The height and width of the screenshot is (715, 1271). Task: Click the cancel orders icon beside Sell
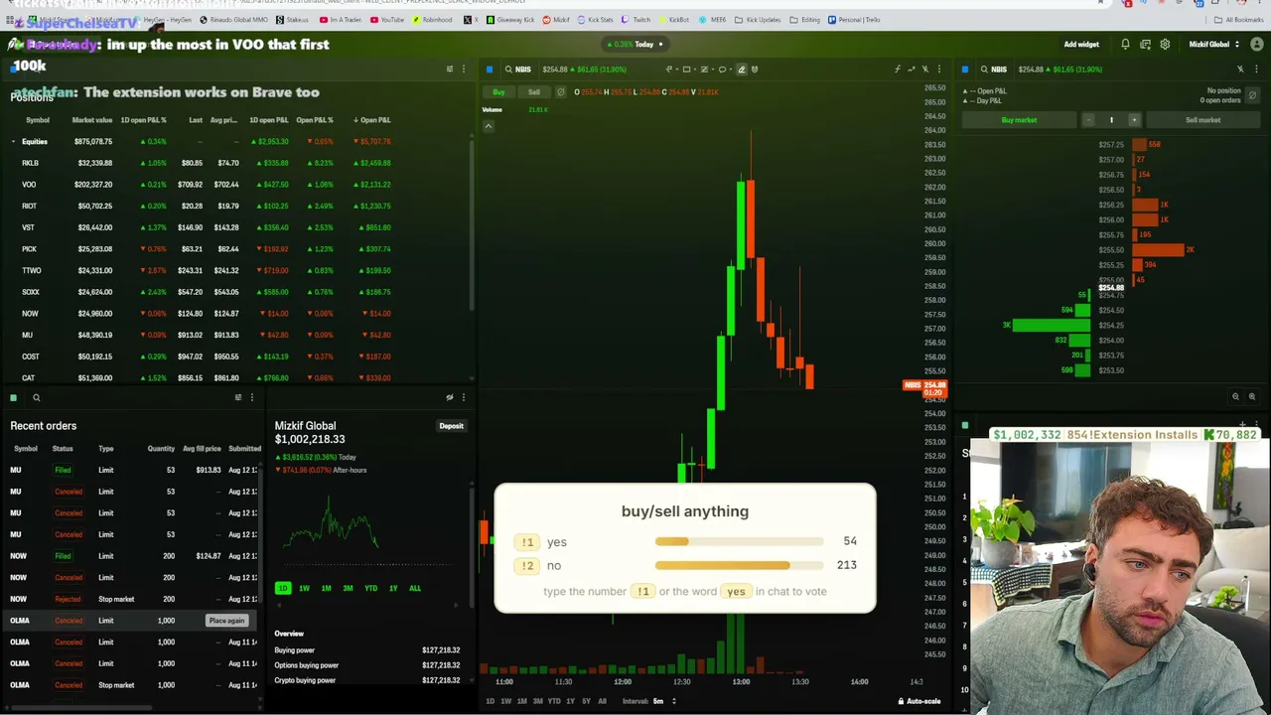(560, 92)
